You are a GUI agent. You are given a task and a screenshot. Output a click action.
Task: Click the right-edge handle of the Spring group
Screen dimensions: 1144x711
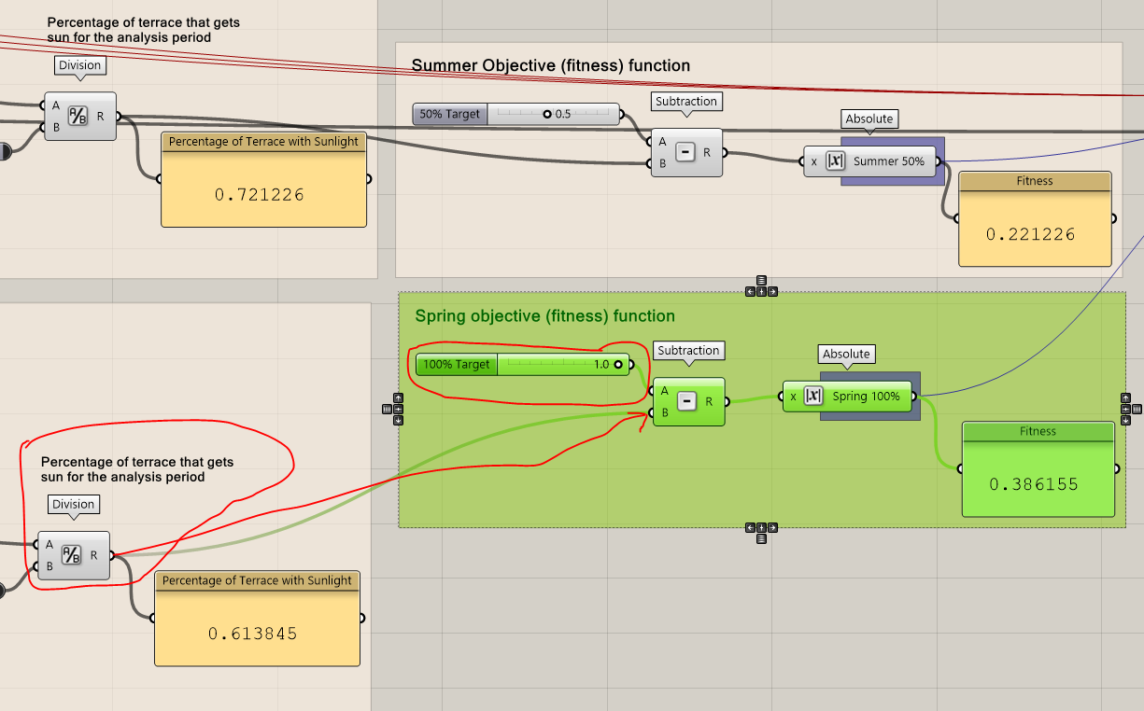point(1131,409)
